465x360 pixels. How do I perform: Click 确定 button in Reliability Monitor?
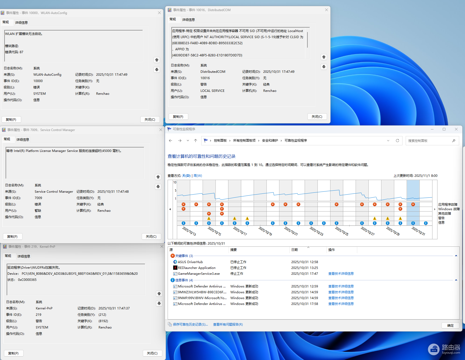(x=450, y=326)
